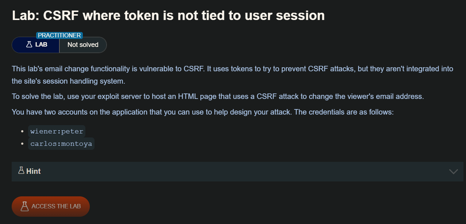Click the Not solved status label
Screen dimensions: 466x224
(83, 45)
